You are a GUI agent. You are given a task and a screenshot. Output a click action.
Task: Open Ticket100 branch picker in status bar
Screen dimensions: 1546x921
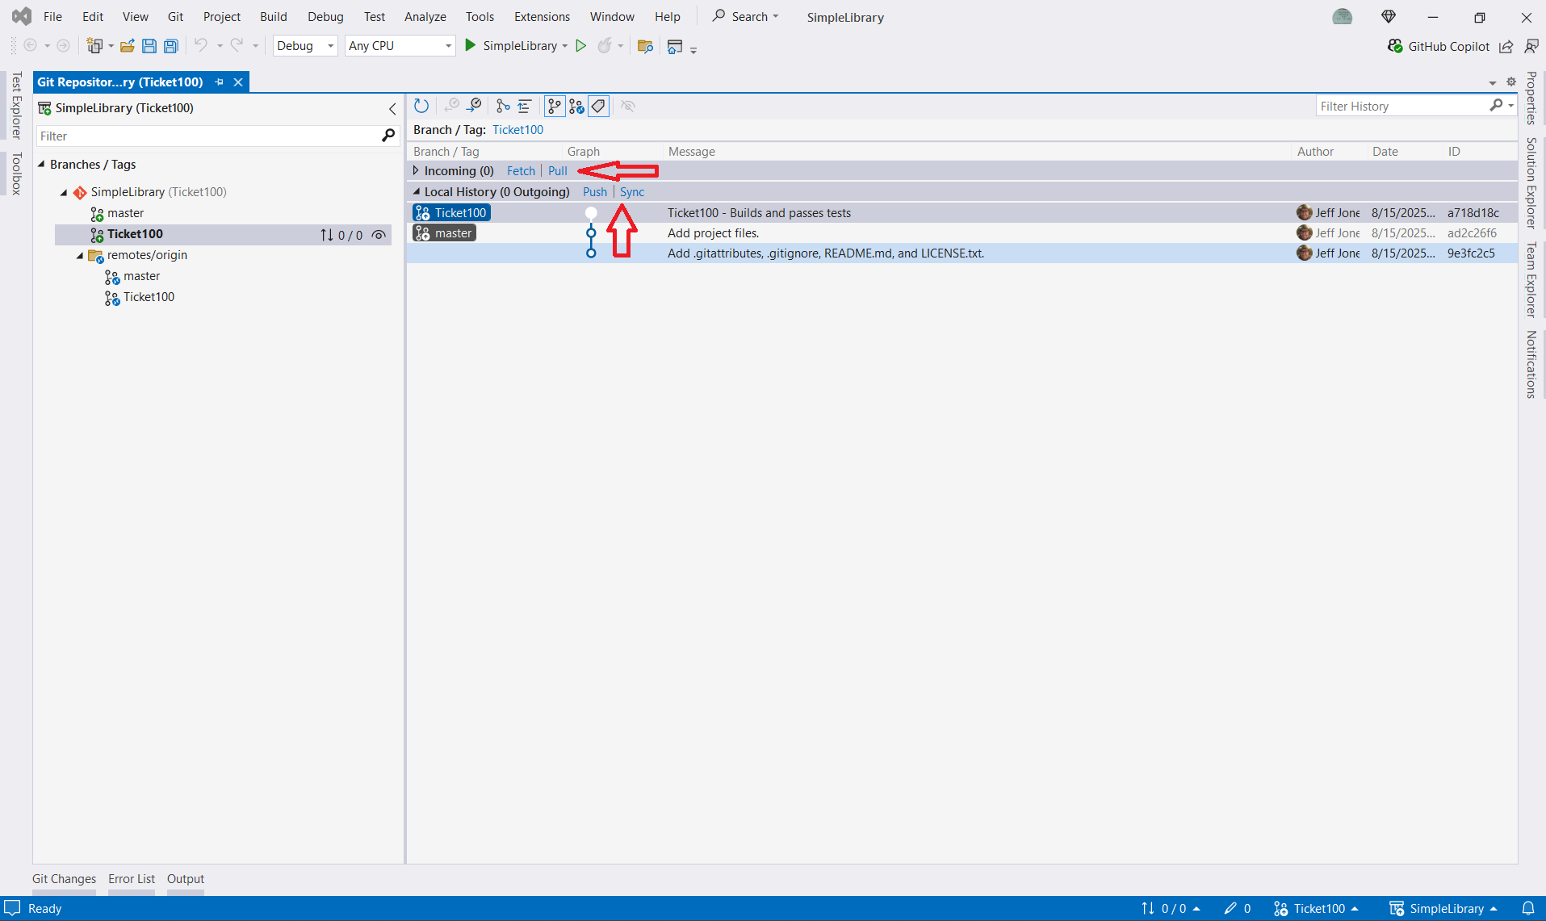click(1316, 908)
